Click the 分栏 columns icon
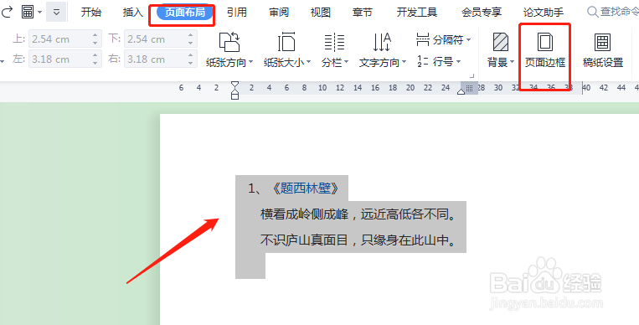The width and height of the screenshot is (639, 325). point(334,42)
